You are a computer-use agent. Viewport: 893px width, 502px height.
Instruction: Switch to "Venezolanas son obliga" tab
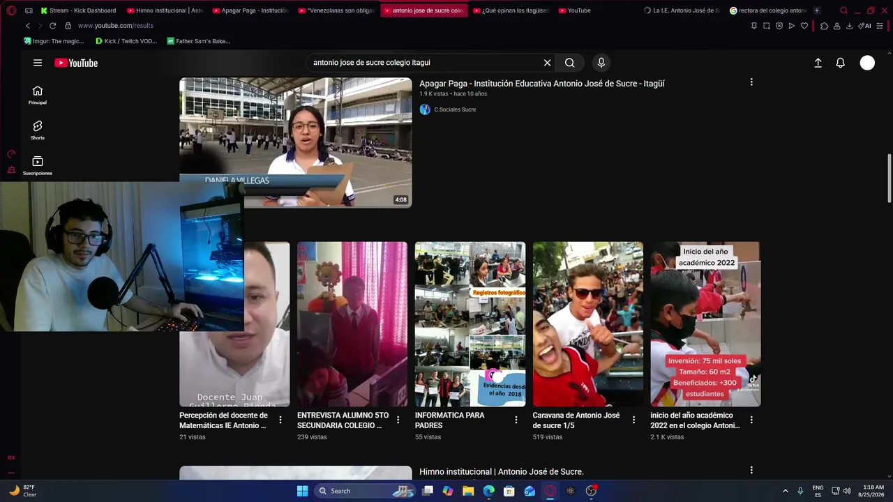click(x=337, y=10)
